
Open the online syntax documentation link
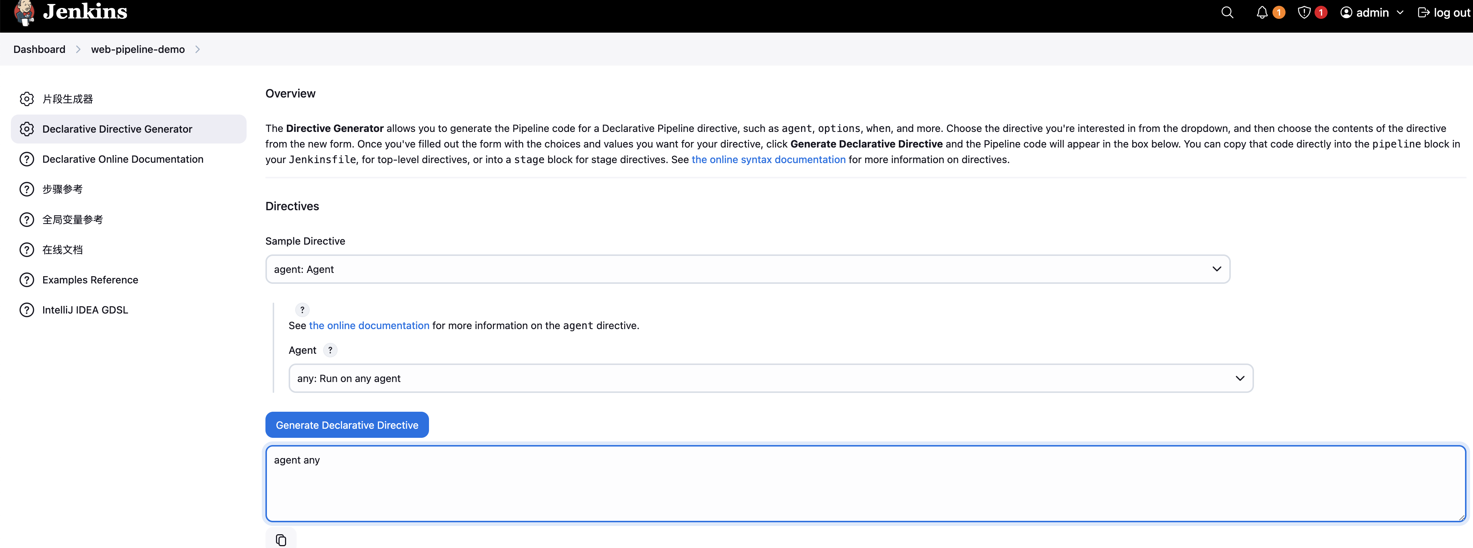768,159
